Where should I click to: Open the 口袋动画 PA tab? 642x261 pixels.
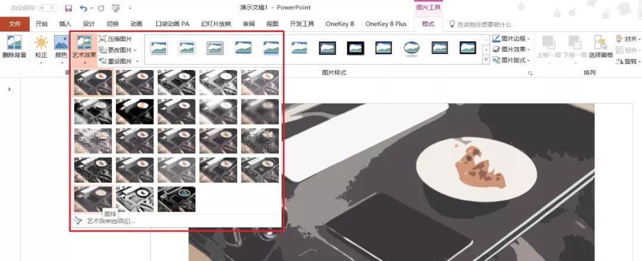click(x=172, y=24)
